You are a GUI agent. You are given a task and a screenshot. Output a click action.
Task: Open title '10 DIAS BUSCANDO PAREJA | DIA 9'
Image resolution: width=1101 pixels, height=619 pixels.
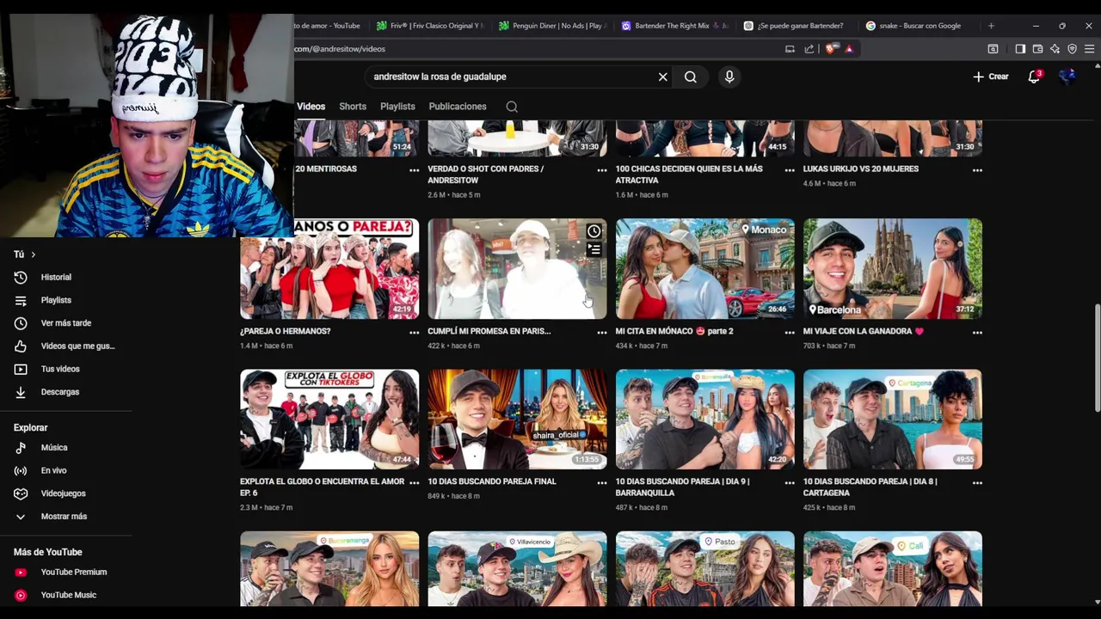tap(682, 487)
